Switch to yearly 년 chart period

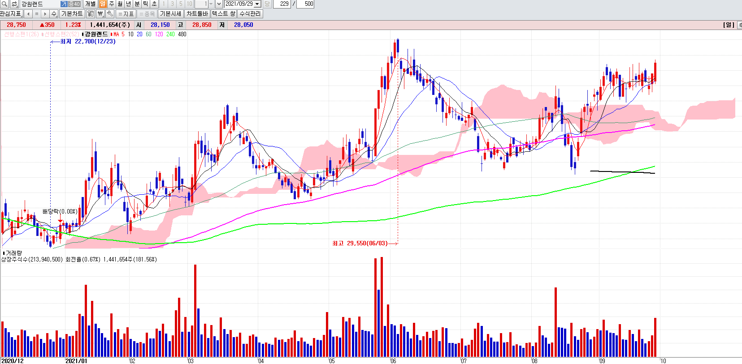(x=128, y=4)
